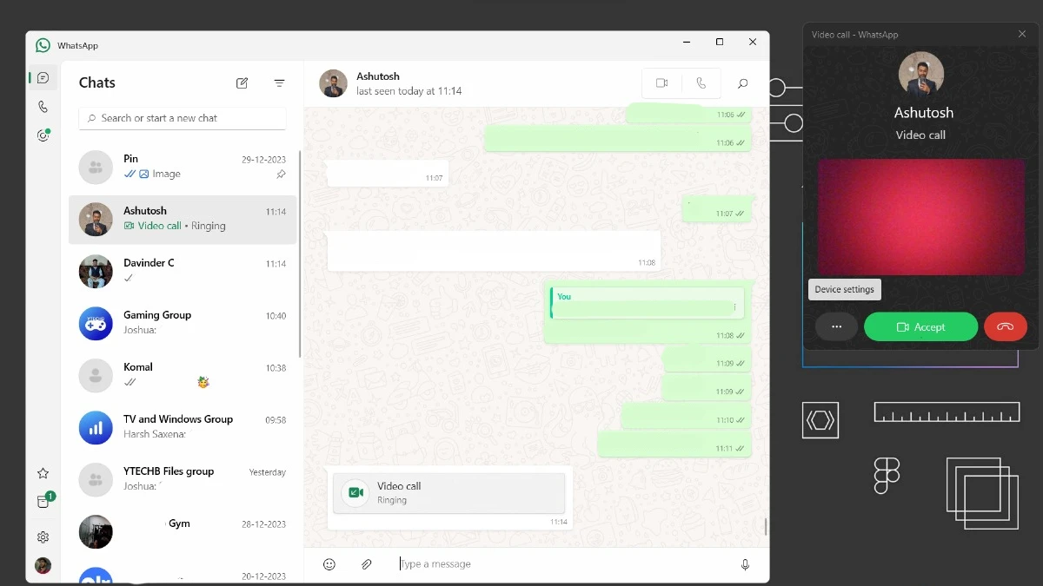Open the Calls tab in sidebar
The height and width of the screenshot is (586, 1043).
43,107
